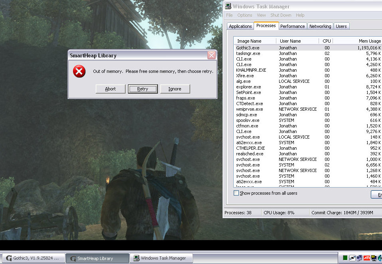Switch to the Users tab

tap(341, 26)
